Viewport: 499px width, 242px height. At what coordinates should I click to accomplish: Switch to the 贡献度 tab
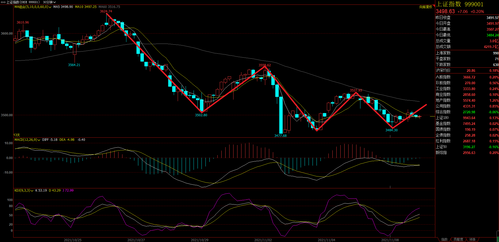click(458, 239)
